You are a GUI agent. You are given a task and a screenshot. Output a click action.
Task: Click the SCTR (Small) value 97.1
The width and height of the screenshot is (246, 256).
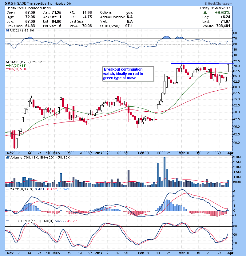pyautogui.click(x=129, y=26)
